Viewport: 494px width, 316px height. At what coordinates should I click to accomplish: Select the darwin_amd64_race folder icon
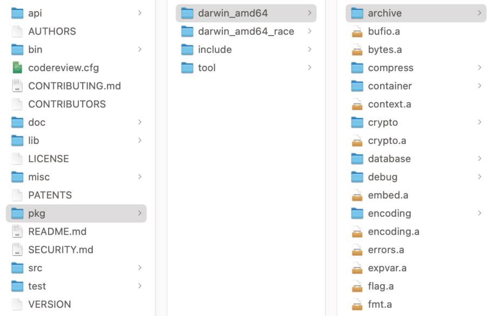[187, 31]
